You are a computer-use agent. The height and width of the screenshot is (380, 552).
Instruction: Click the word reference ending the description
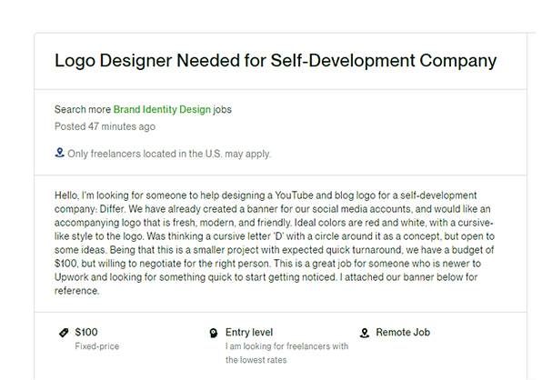point(76,291)
